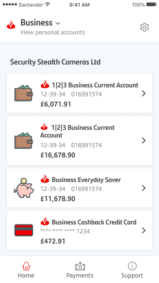Tap the Payments cash icon
The image size is (159, 283).
pyautogui.click(x=80, y=266)
